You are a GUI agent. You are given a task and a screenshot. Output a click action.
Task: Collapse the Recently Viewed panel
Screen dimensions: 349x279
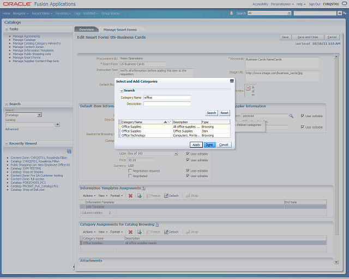[7, 143]
